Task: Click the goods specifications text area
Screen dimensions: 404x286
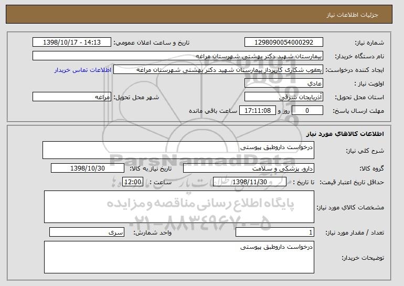Action: pyautogui.click(x=179, y=207)
